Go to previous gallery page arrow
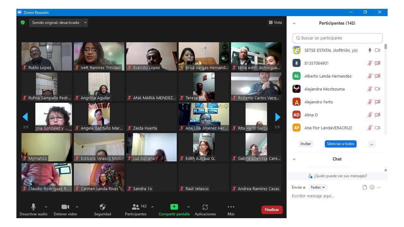 click(25, 117)
